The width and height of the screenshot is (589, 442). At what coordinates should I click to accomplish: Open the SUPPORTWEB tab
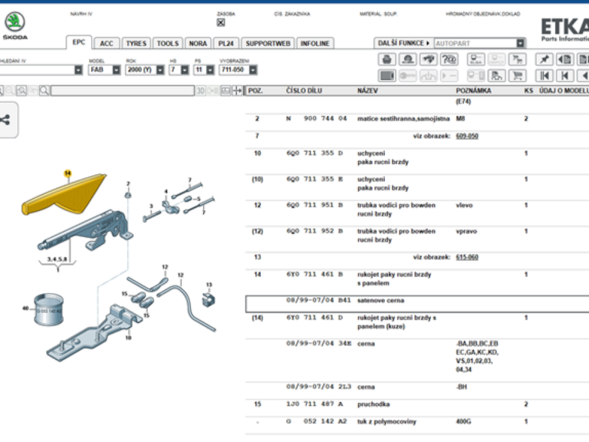[268, 44]
